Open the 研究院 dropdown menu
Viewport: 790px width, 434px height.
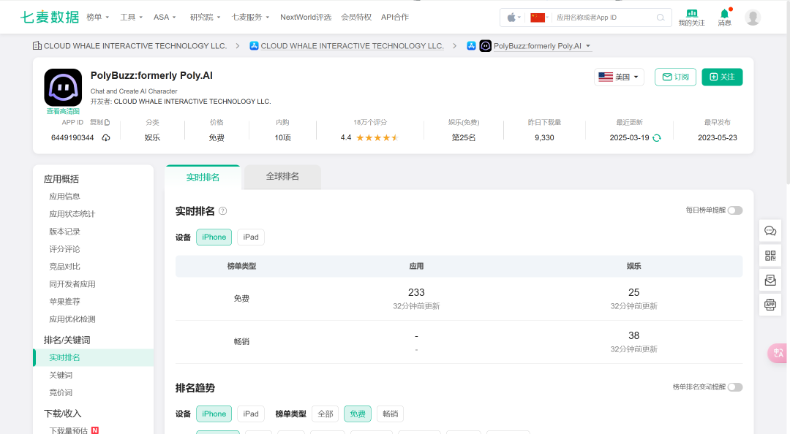[205, 17]
